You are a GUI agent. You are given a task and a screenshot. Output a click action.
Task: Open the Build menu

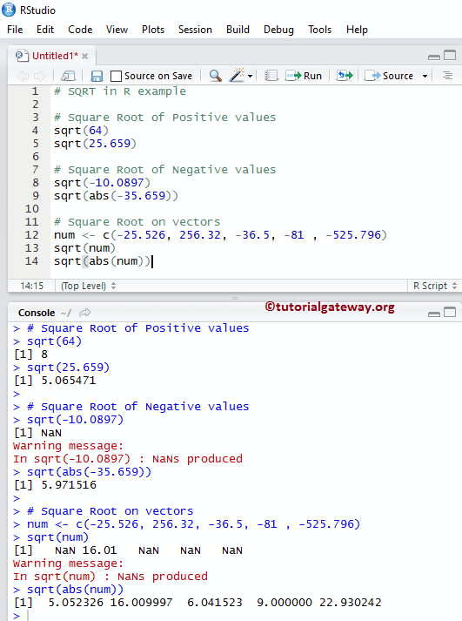click(x=238, y=30)
